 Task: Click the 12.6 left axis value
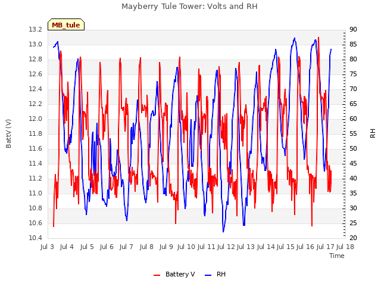pyautogui.click(x=35, y=74)
